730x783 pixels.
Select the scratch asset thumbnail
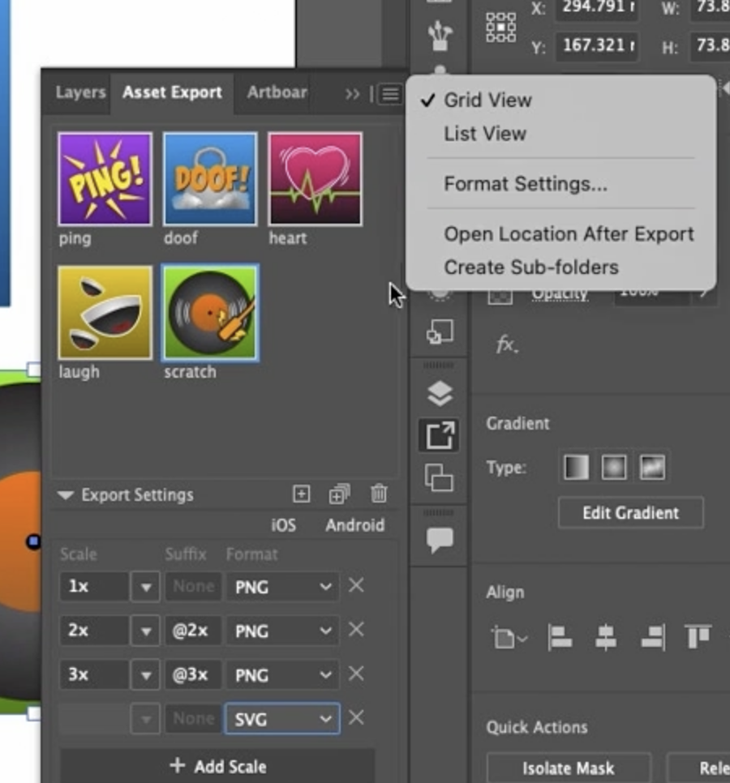coord(210,312)
